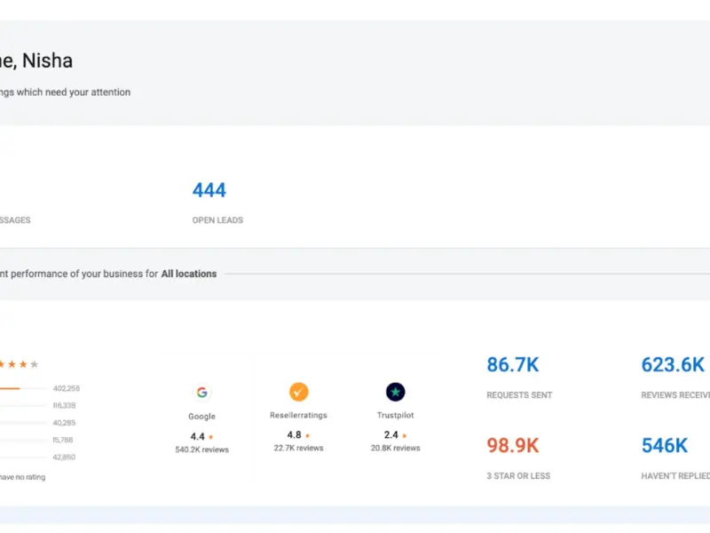Open the All locations selector
This screenshot has width=710, height=533.
click(188, 274)
